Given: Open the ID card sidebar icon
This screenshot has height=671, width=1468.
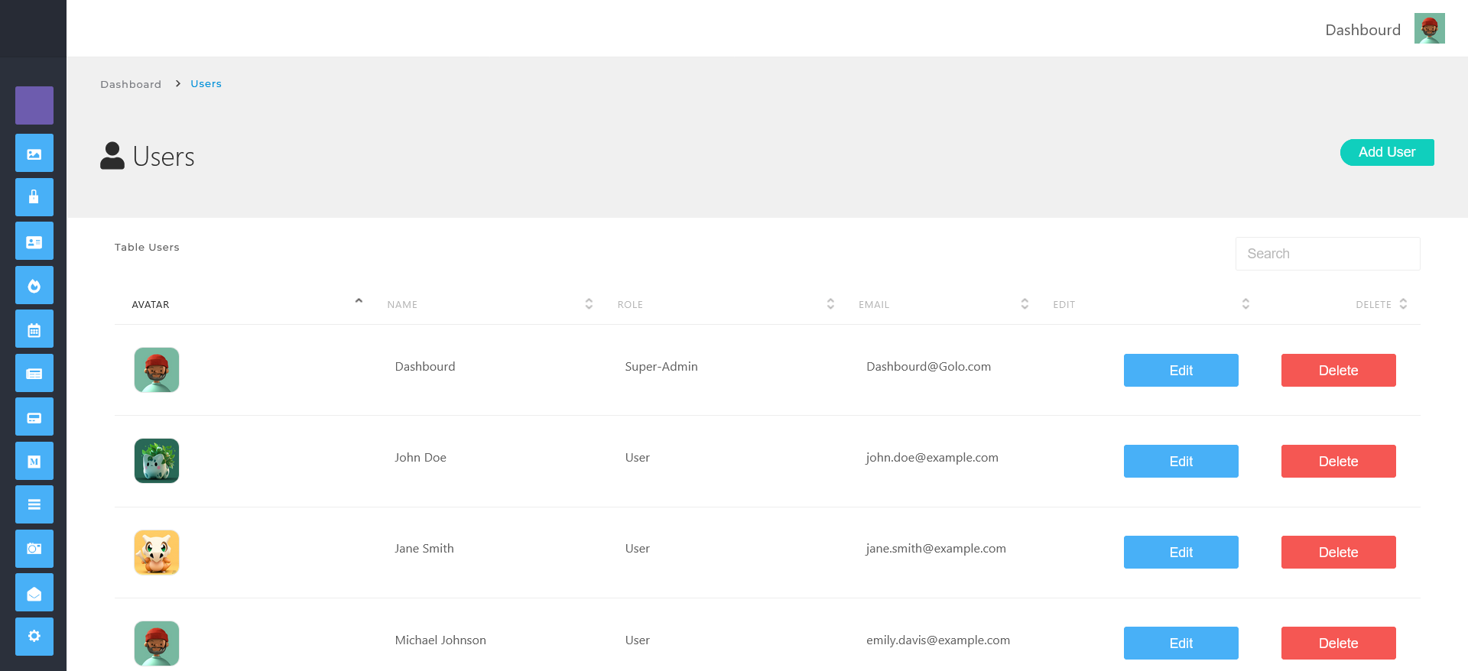Looking at the screenshot, I should click(34, 241).
